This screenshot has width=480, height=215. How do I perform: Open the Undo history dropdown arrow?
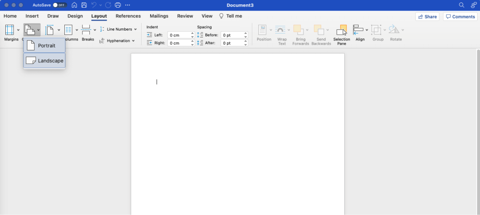(101, 5)
